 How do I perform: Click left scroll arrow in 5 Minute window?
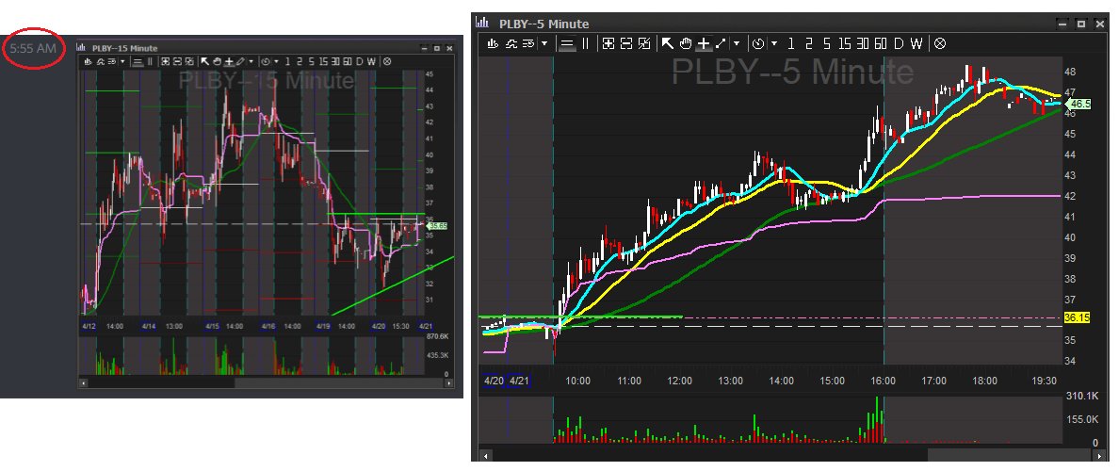click(x=484, y=455)
